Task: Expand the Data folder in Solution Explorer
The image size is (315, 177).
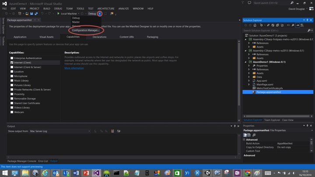Action: click(x=249, y=77)
